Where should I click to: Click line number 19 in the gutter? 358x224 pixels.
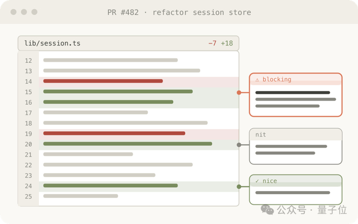pos(28,134)
